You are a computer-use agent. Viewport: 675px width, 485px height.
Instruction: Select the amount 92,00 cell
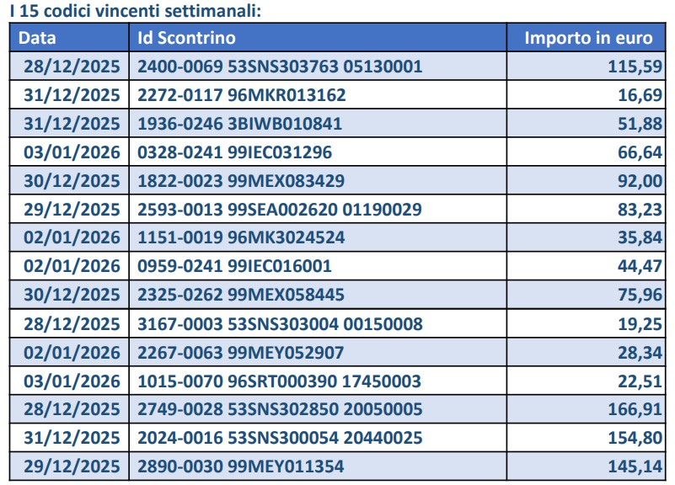(640, 181)
